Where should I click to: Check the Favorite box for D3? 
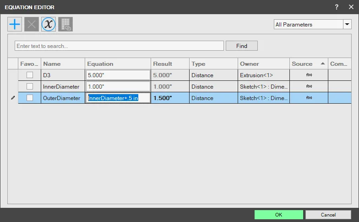[x=30, y=75]
